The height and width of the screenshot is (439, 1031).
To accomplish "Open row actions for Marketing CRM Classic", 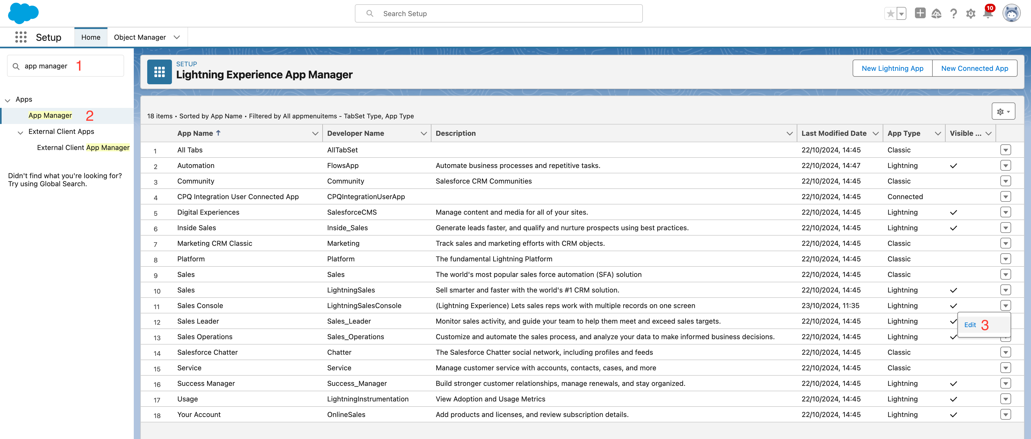I will (x=1005, y=243).
